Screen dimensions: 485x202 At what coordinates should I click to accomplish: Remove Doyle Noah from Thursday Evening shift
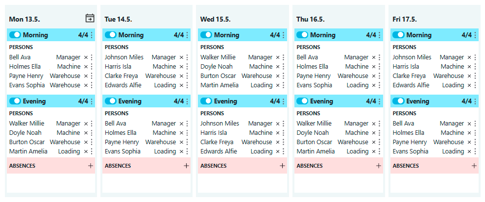[374, 133]
